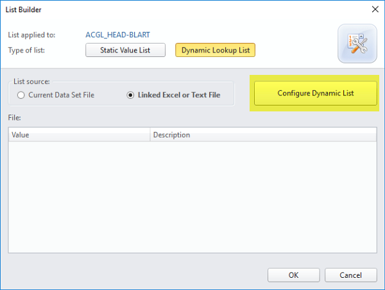Choose Dynamic Lookup List type
This screenshot has width=385, height=290.
(x=216, y=50)
